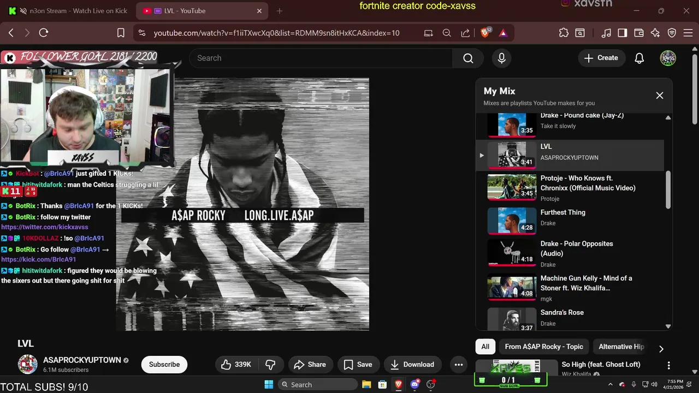699x393 pixels.
Task: Start voice search with the microphone icon
Action: pyautogui.click(x=502, y=58)
